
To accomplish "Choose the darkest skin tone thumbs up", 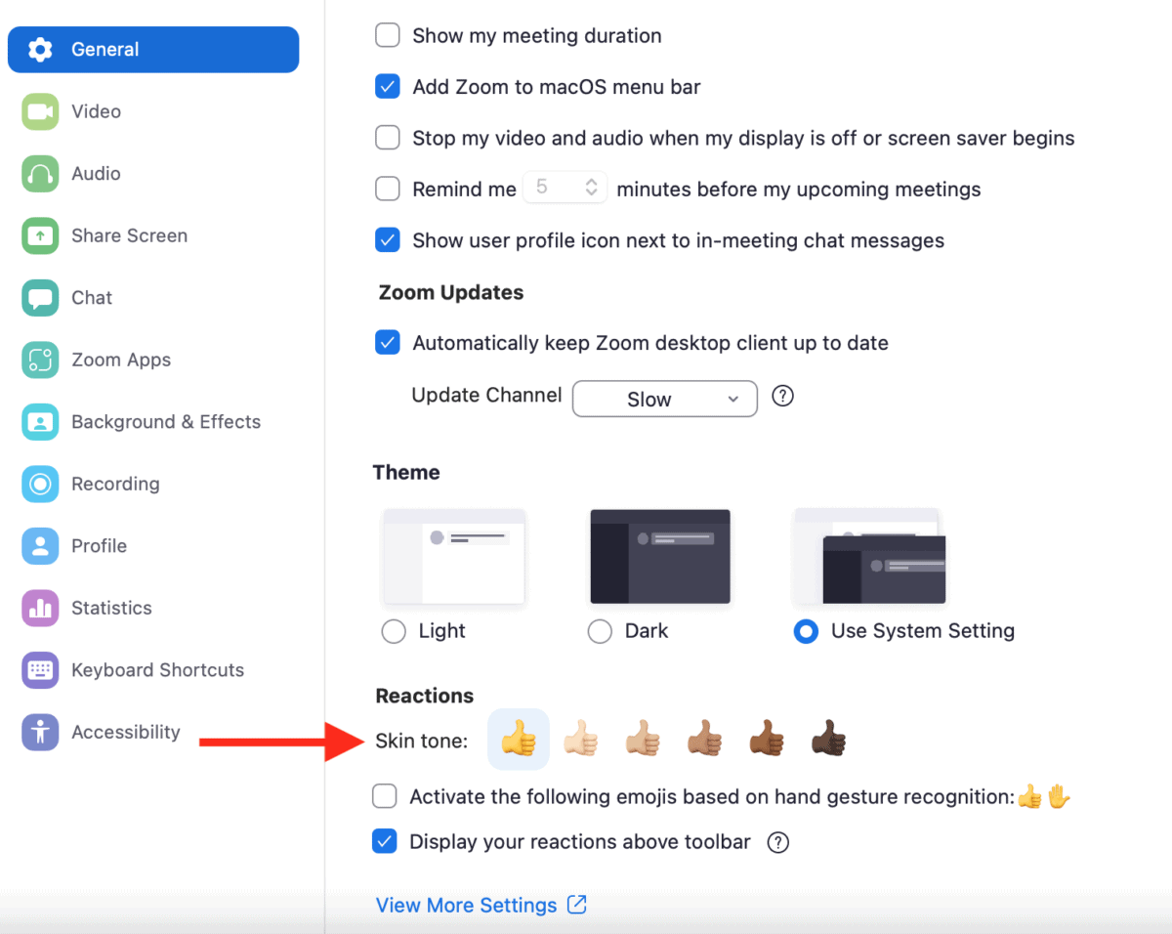I will pos(828,742).
